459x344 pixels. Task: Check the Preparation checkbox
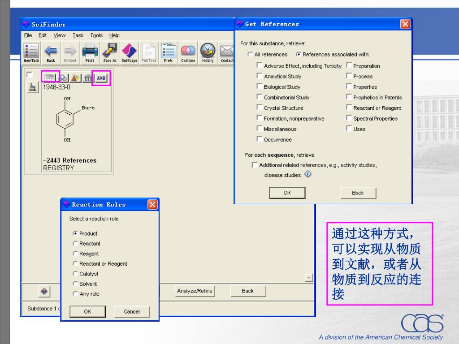click(x=349, y=65)
